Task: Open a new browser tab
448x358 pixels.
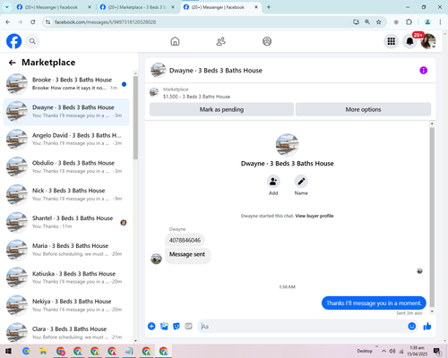Action: pos(269,7)
